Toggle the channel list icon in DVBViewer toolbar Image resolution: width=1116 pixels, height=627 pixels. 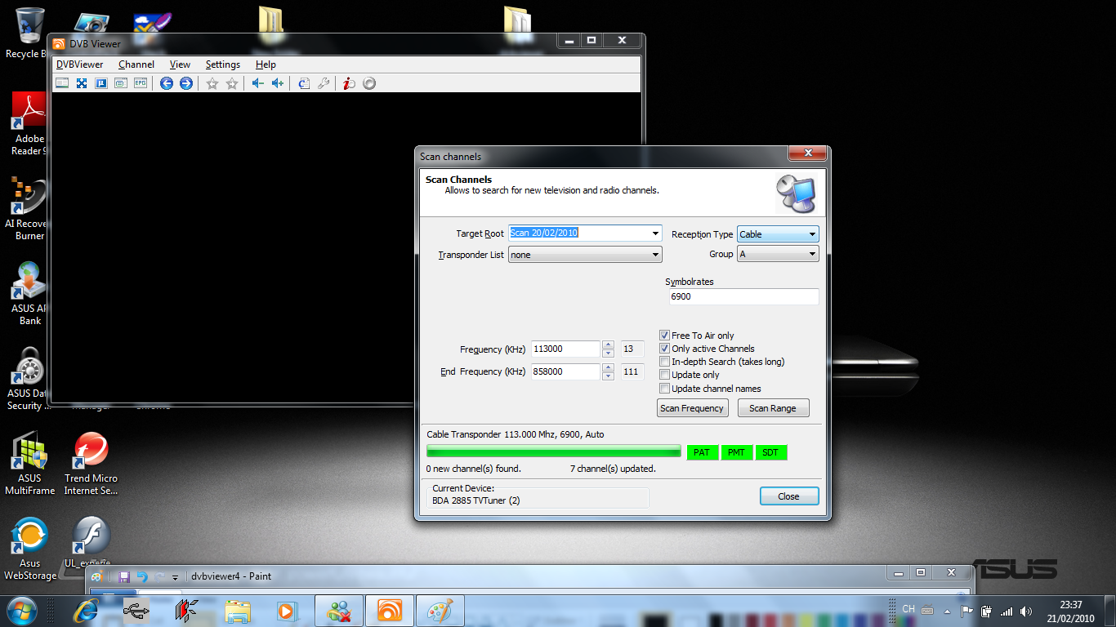tap(62, 83)
